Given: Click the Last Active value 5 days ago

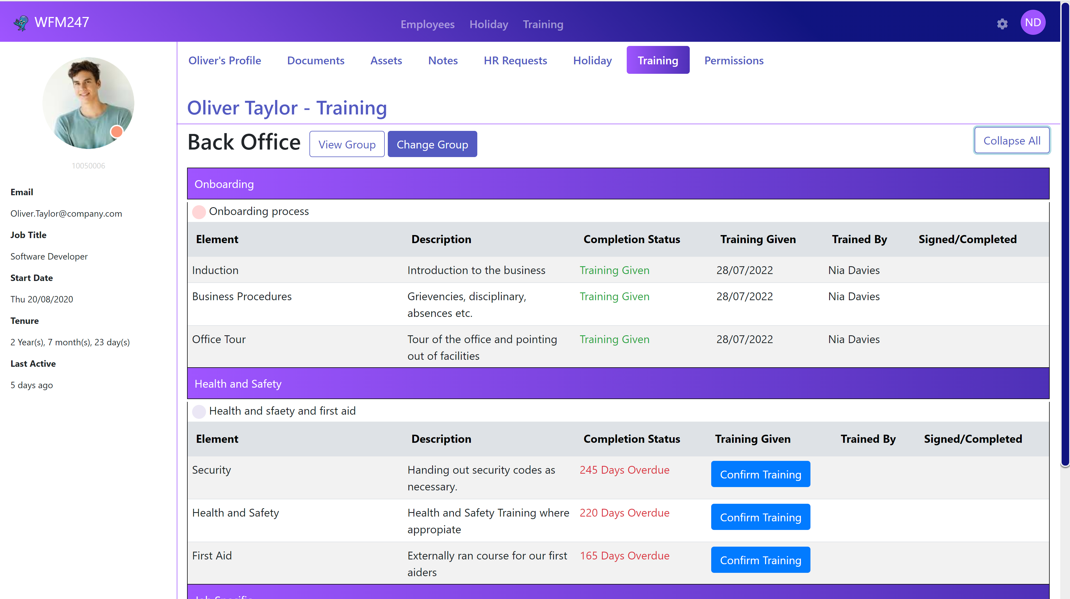Looking at the screenshot, I should click(32, 385).
